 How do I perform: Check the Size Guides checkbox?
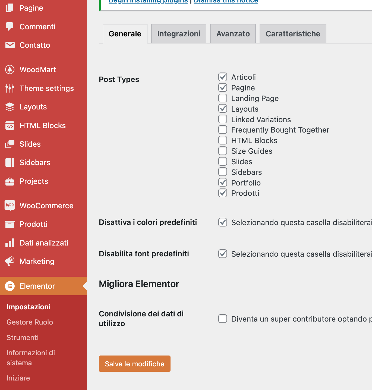coord(223,151)
